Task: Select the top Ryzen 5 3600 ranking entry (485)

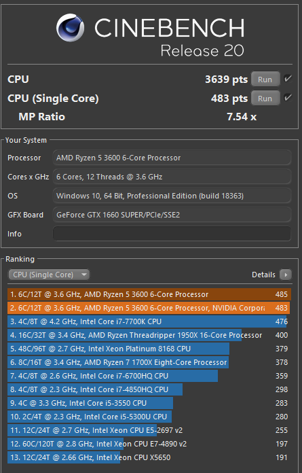Action: (149, 294)
